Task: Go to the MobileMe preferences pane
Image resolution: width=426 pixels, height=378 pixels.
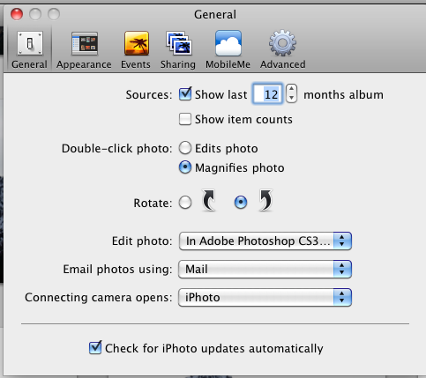Action: [x=228, y=49]
